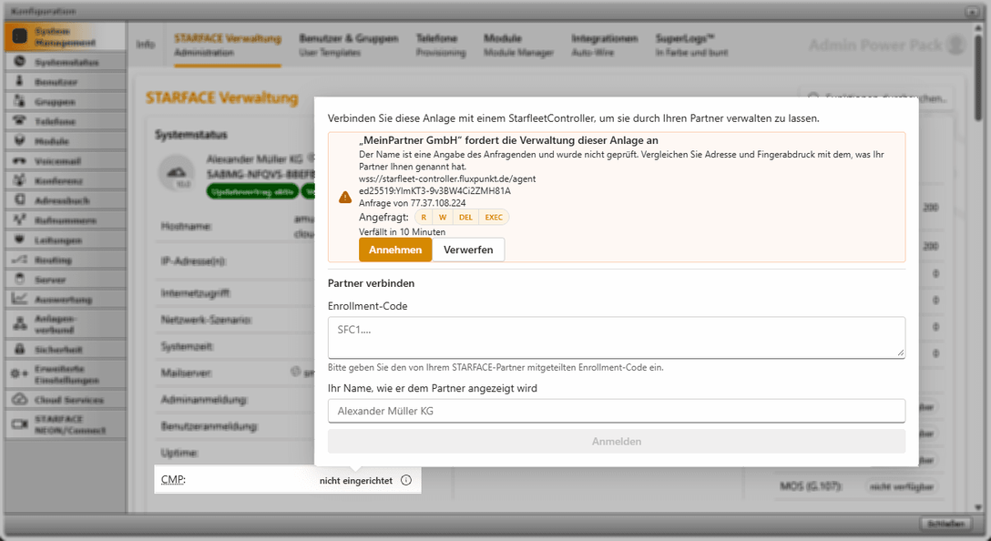The width and height of the screenshot is (991, 541).
Task: Open the Auswertung chart icon
Action: click(20, 299)
